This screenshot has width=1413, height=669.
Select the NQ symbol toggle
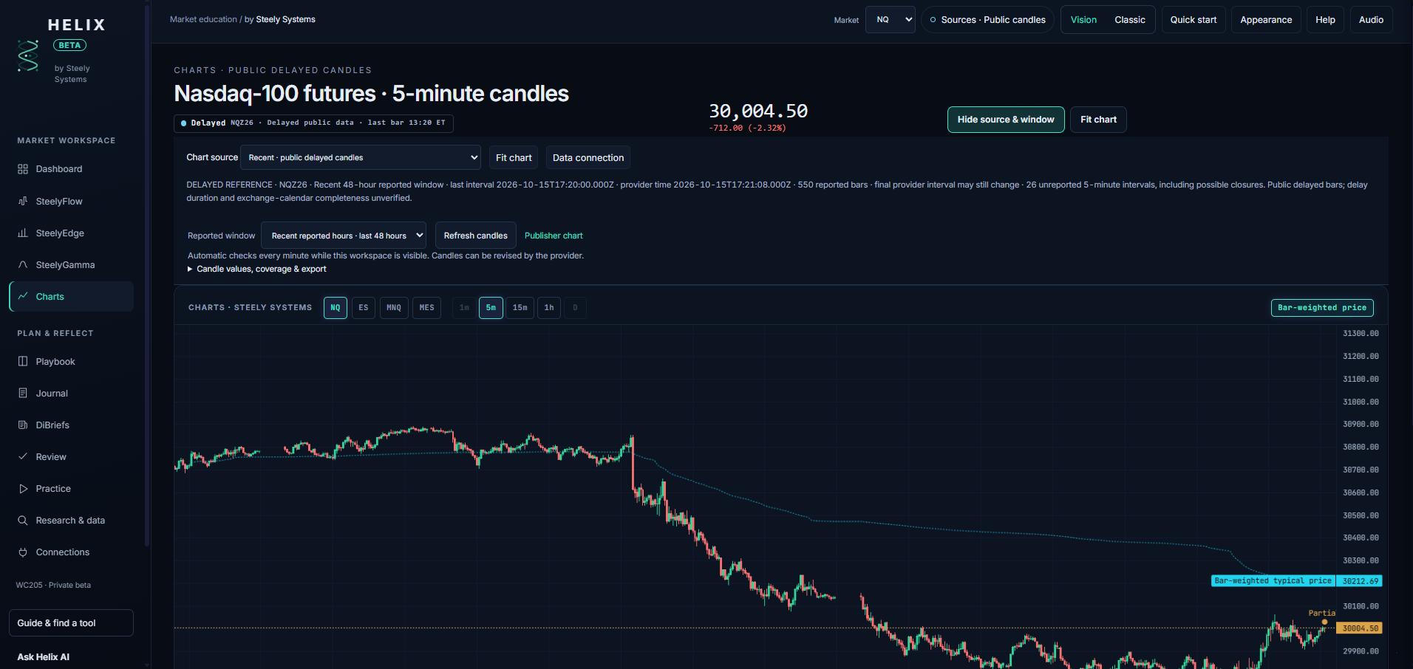tap(336, 308)
